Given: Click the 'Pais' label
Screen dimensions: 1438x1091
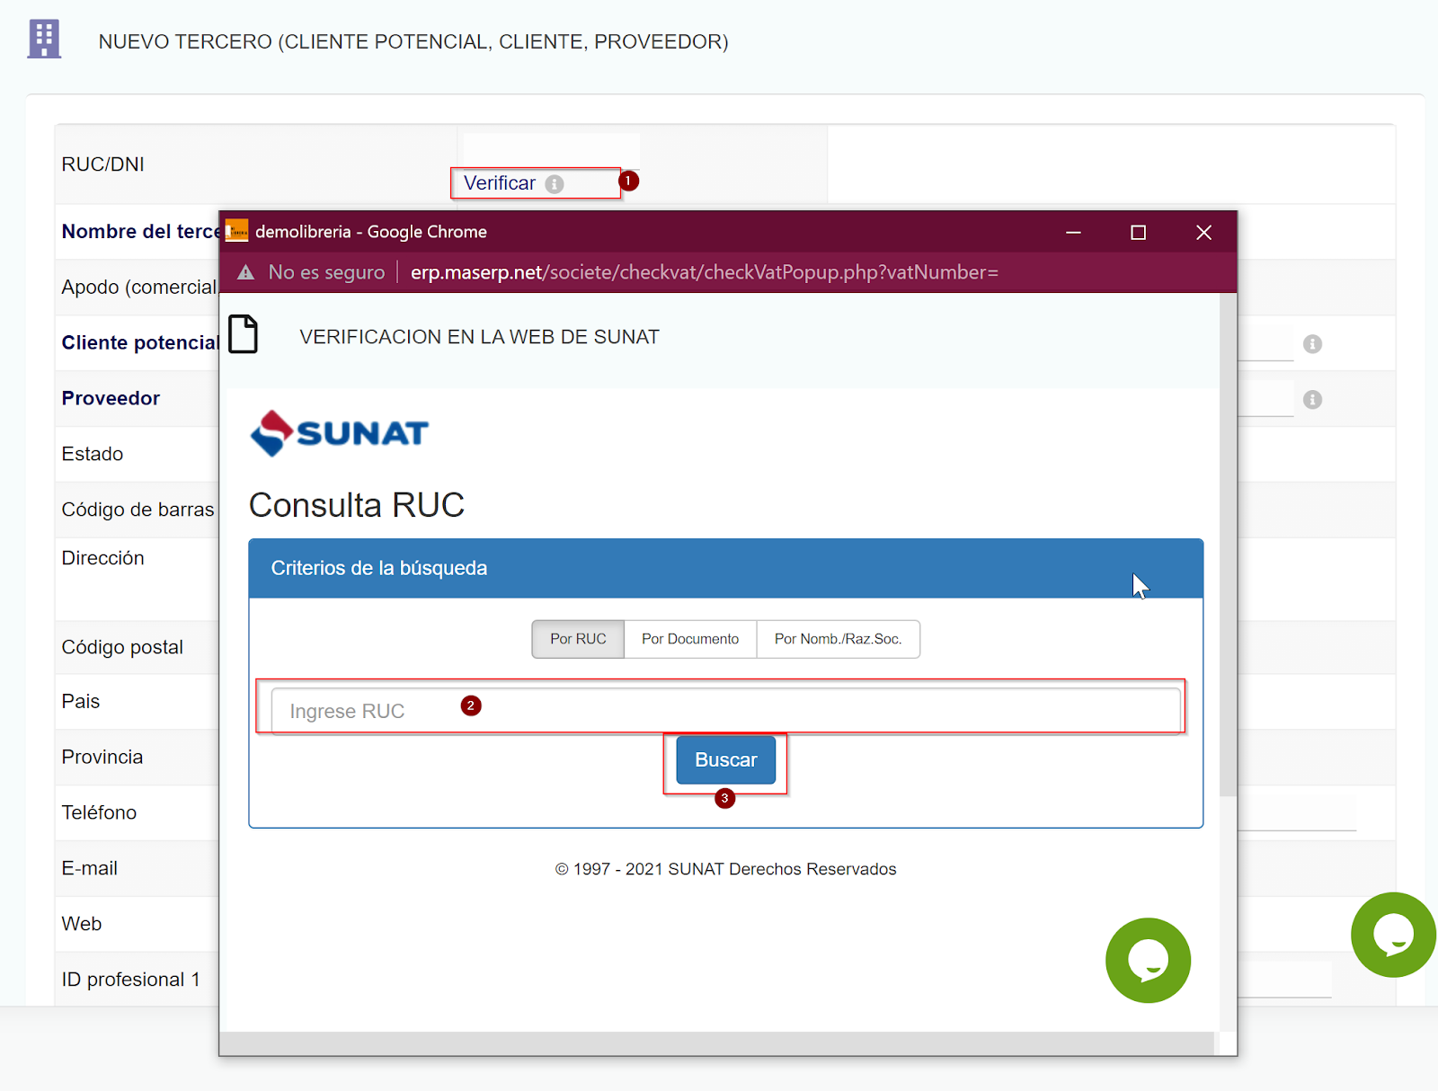Looking at the screenshot, I should [x=81, y=701].
